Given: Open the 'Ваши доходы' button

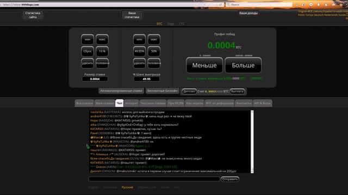Looking at the screenshot, I should [x=248, y=13].
